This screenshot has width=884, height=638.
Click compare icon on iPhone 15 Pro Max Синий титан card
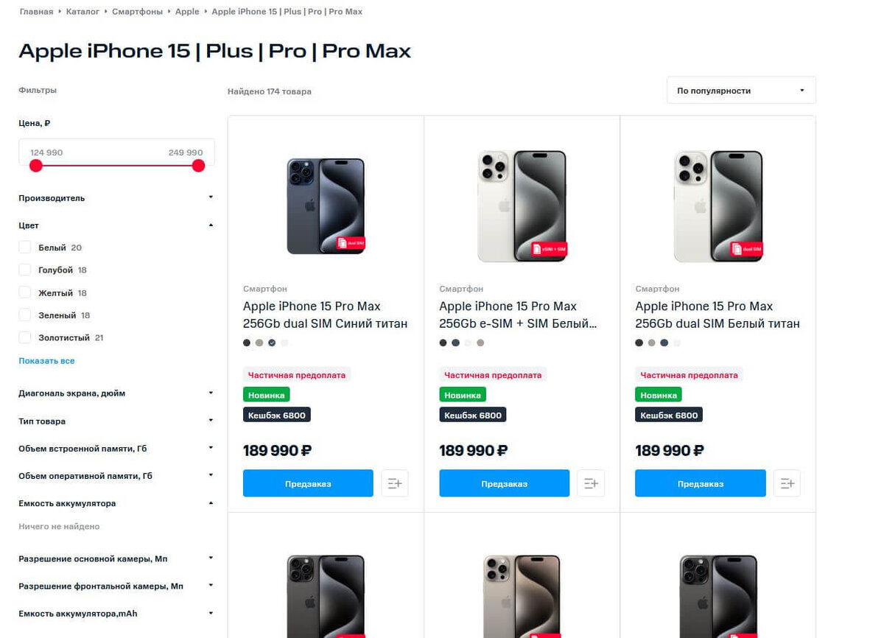[395, 483]
